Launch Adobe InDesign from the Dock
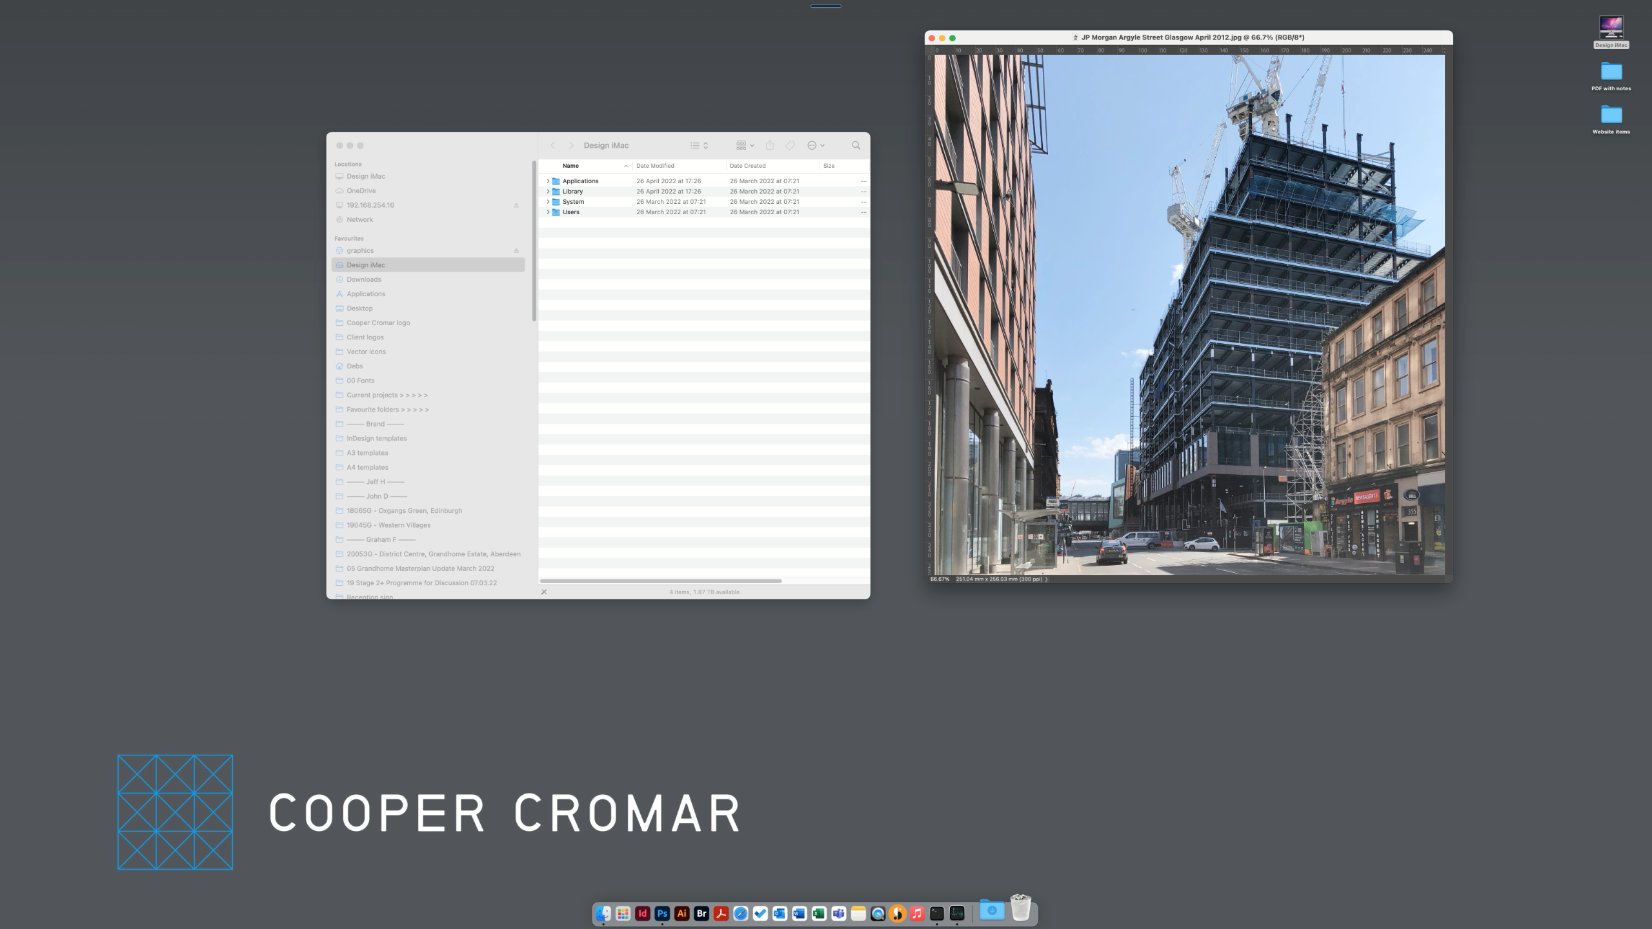This screenshot has height=929, width=1652. click(x=642, y=914)
